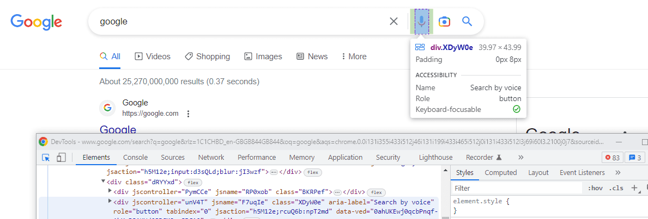Viewport: 648px width, 219px height.
Task: Click the New Style Rule plus icon
Action: pos(634,188)
